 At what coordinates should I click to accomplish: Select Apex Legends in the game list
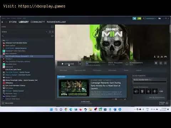point(10,46)
